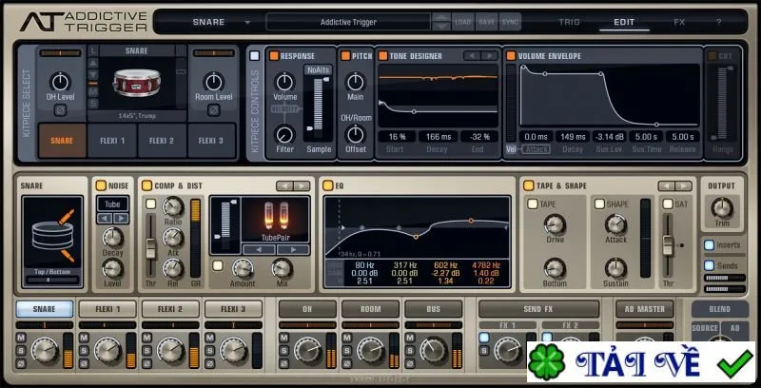Image resolution: width=761 pixels, height=388 pixels.
Task: Mute the FLEXI 1 mixer channel
Action: [x=84, y=338]
